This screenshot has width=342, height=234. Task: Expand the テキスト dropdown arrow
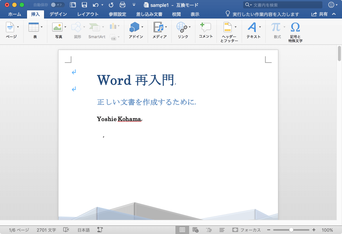260,27
